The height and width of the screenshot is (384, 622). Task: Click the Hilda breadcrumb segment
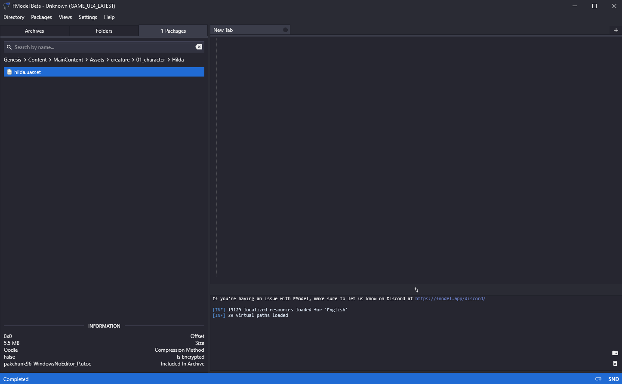[178, 60]
